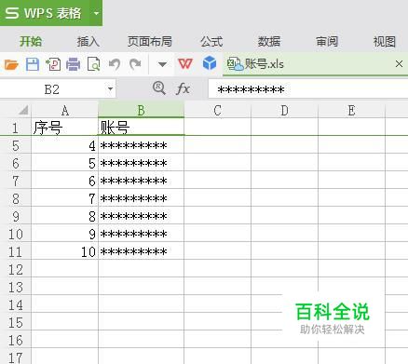Select the 账号 header cell
The height and width of the screenshot is (364, 408).
[142, 127]
